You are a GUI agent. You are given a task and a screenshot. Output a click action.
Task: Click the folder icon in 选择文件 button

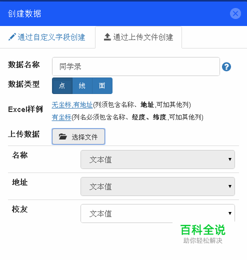pyautogui.click(x=62, y=136)
